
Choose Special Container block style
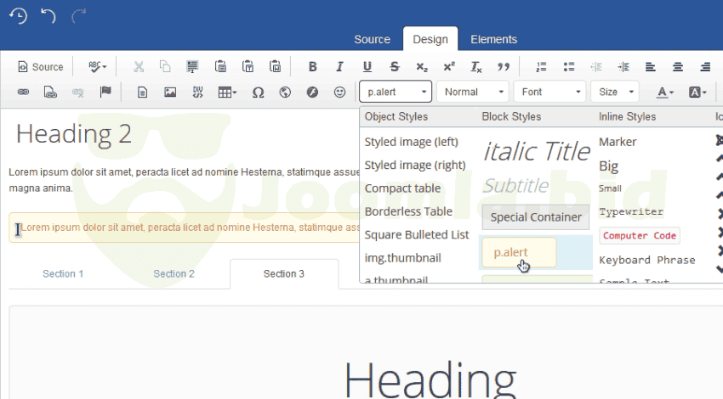point(536,217)
